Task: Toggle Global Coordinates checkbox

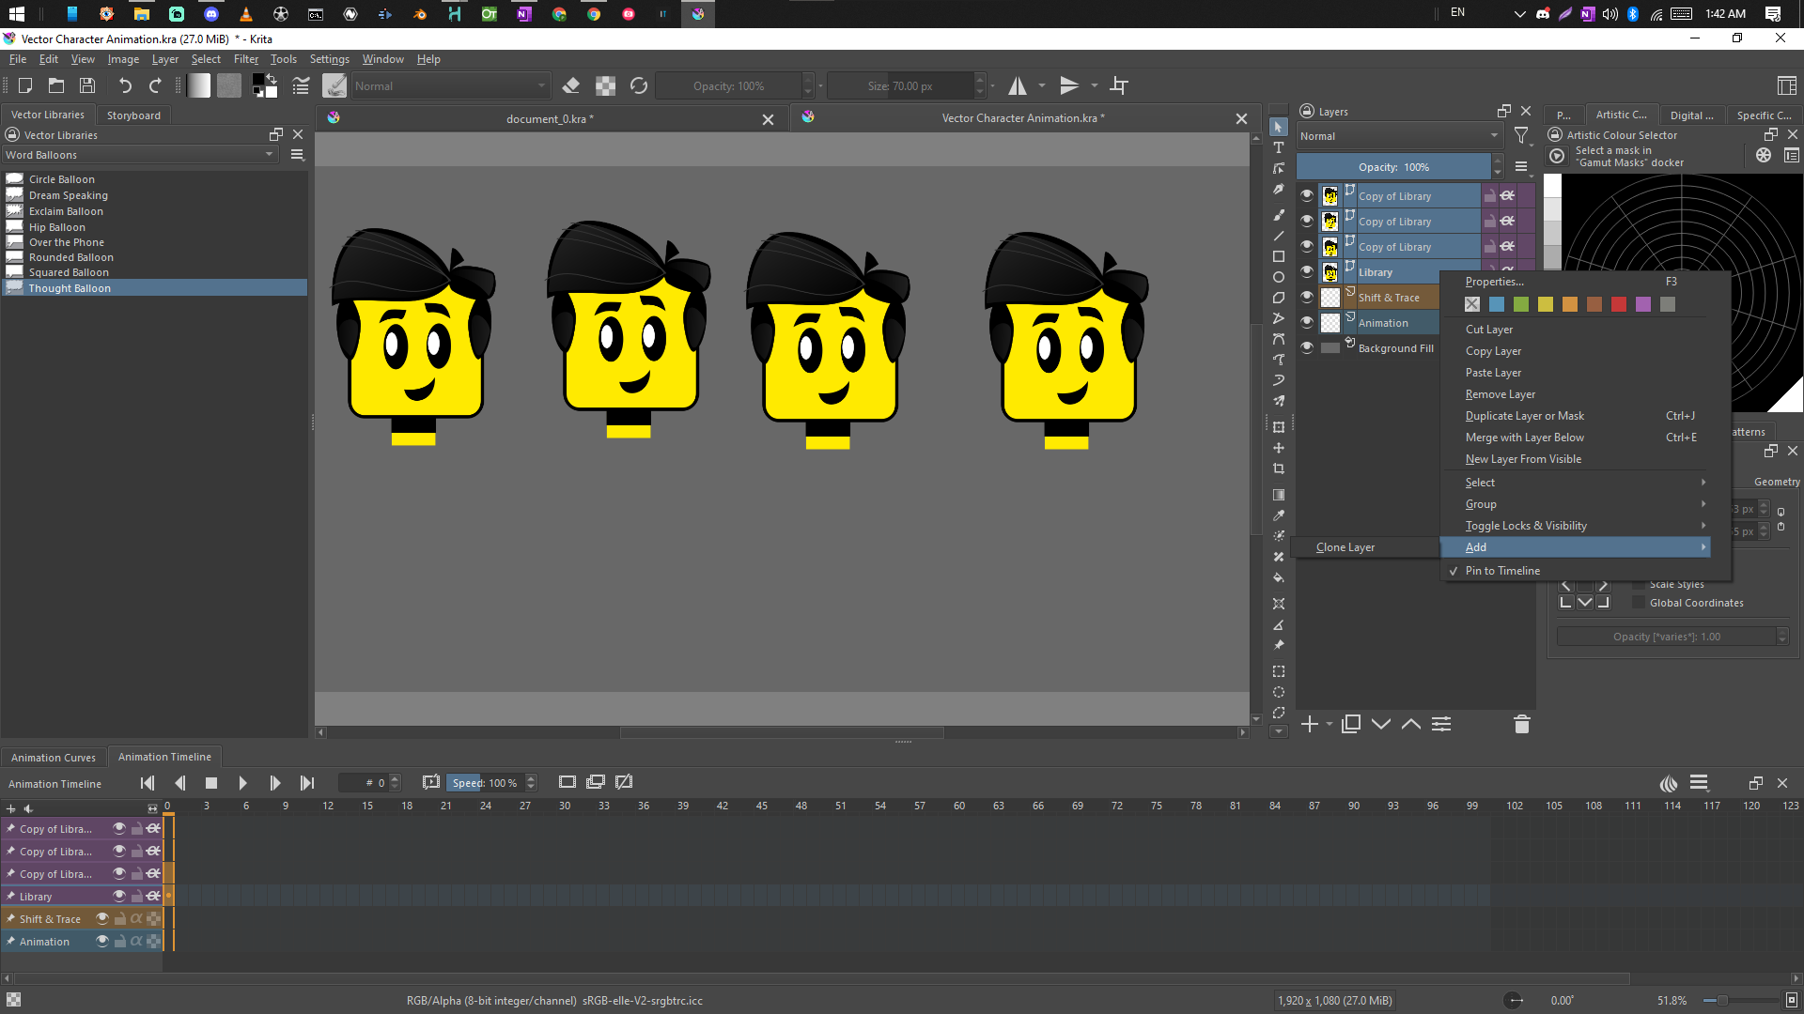Action: pos(1639,603)
